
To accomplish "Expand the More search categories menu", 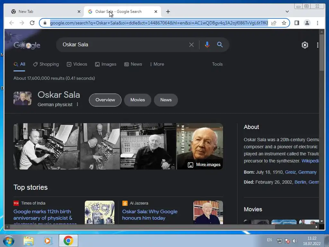I will (157, 64).
